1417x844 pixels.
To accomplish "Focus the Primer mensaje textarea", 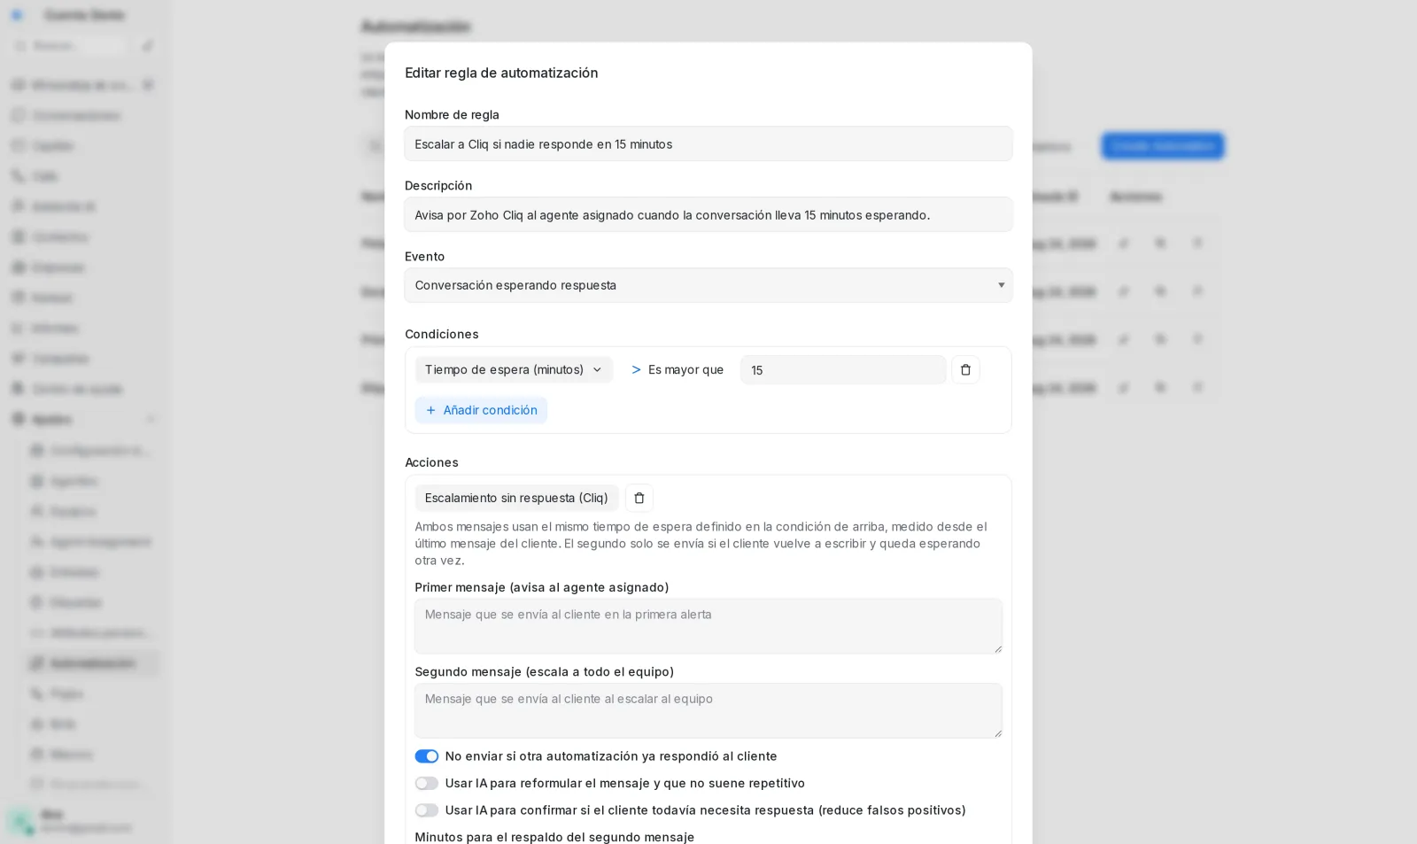I will [x=708, y=626].
